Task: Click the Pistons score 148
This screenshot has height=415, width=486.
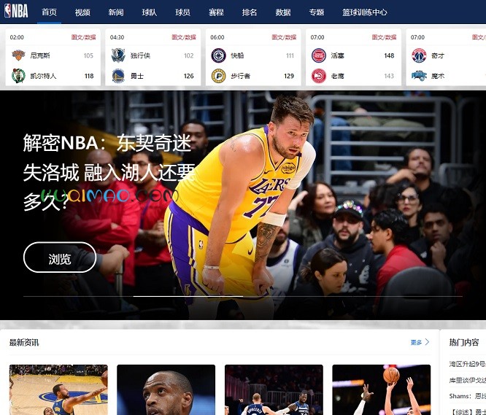Action: tap(389, 55)
